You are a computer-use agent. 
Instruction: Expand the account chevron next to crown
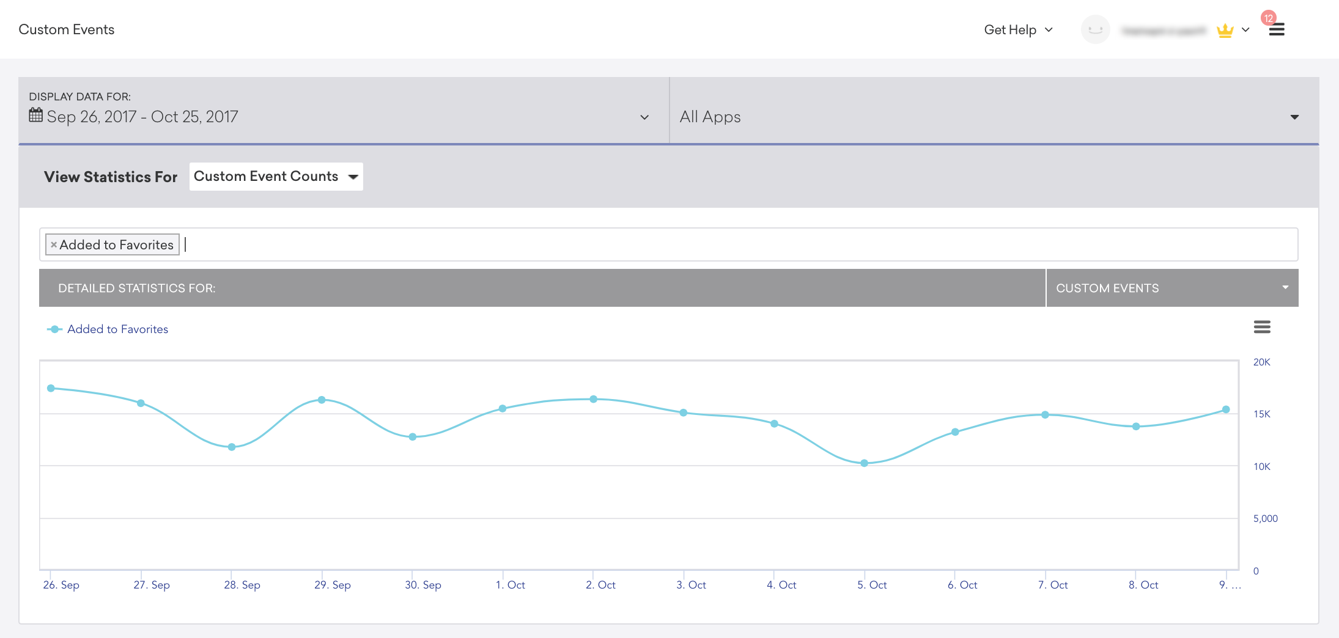tap(1245, 30)
